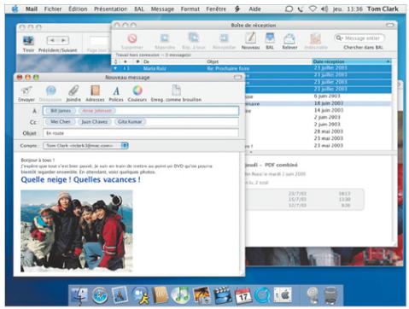
Task: Open the Fichier menu
Action: pyautogui.click(x=53, y=9)
